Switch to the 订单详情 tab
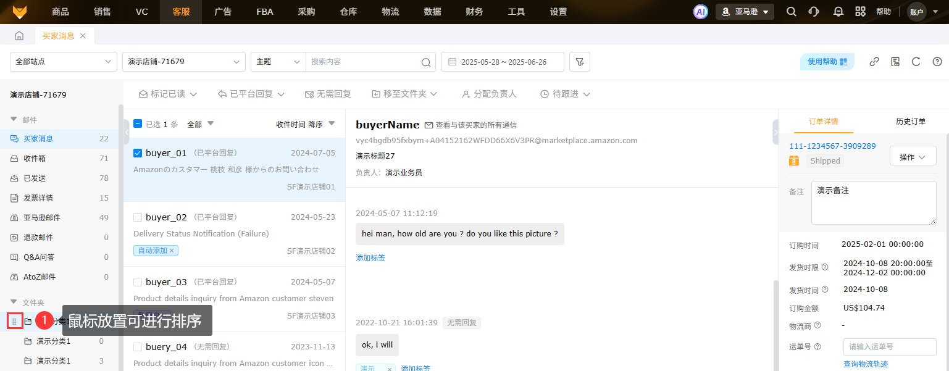This screenshot has width=949, height=371. pos(824,122)
